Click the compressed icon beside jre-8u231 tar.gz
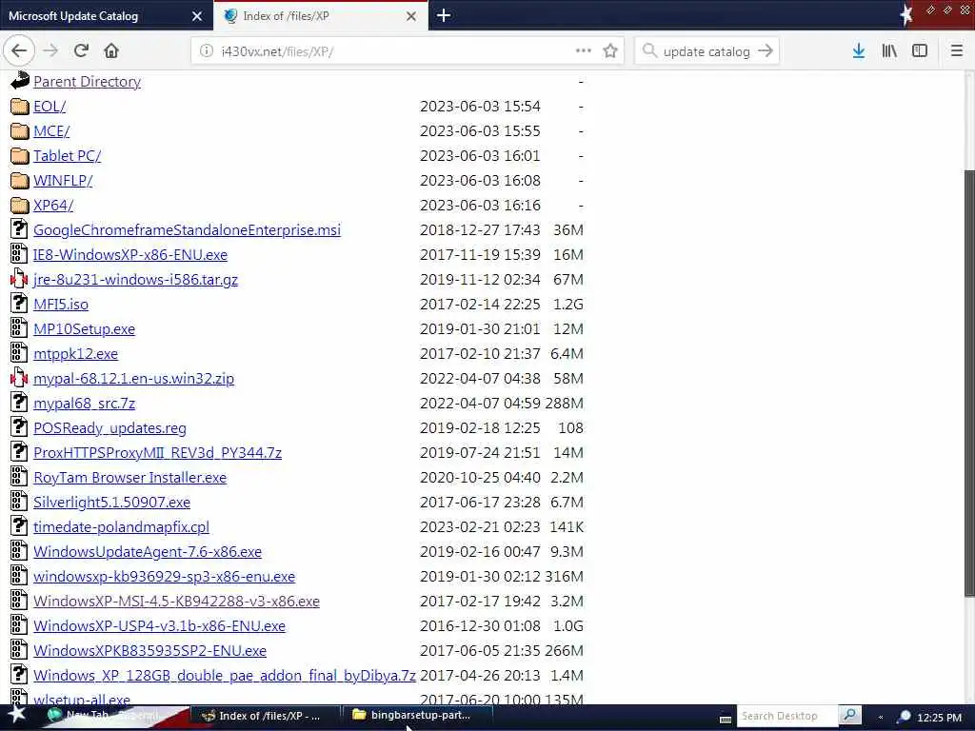This screenshot has height=731, width=975. pyautogui.click(x=19, y=279)
